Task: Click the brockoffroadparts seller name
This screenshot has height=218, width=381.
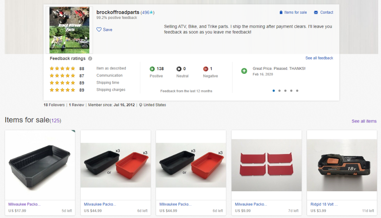Action: coord(118,12)
